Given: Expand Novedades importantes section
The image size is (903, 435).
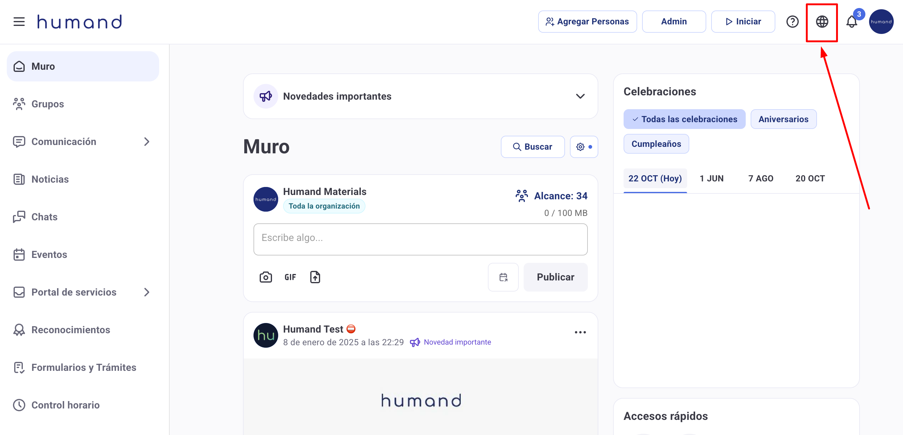Looking at the screenshot, I should click(580, 96).
